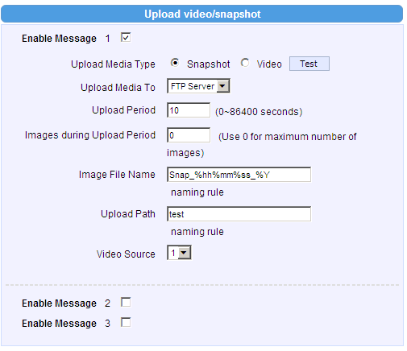
Task: Click the Upload Path text box
Action: tap(239, 214)
